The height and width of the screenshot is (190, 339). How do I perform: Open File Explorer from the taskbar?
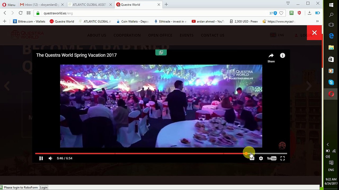tap(331, 47)
